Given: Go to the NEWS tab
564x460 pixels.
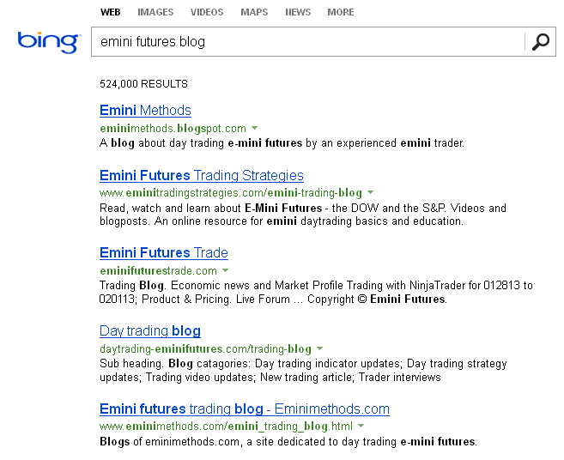Looking at the screenshot, I should (x=298, y=12).
